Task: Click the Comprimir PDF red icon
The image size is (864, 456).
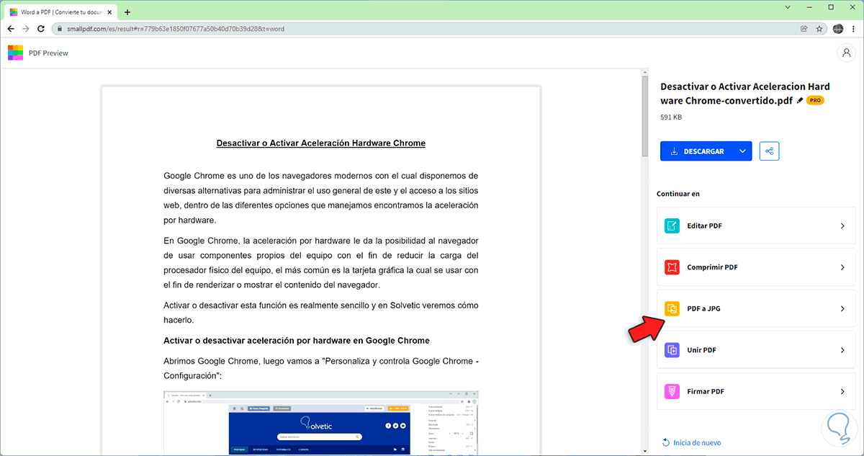Action: [672, 267]
